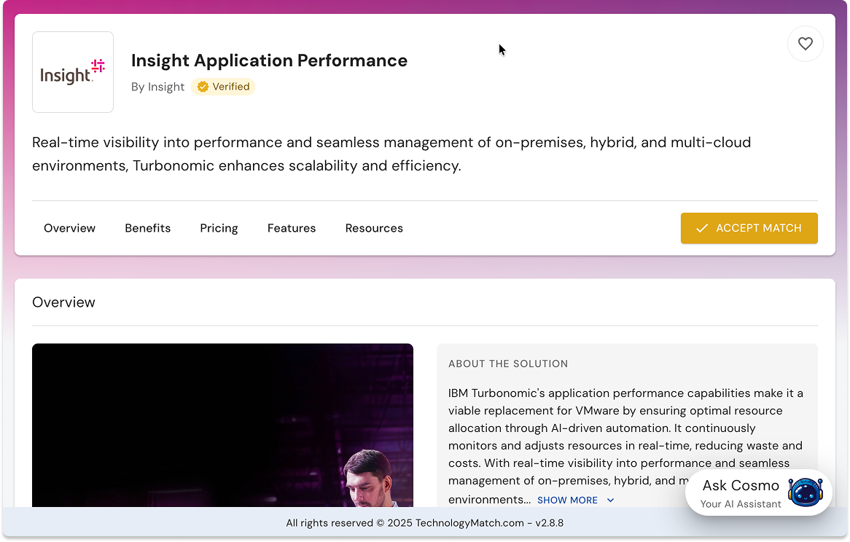
Task: Click the 'By Insight' vendor text
Action: 157,87
